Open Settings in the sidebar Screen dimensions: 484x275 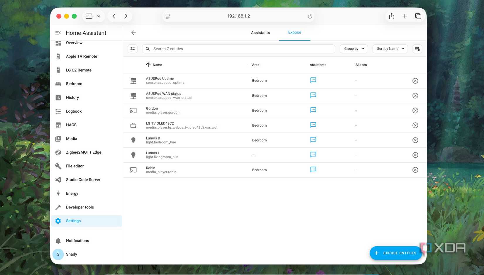point(87,221)
